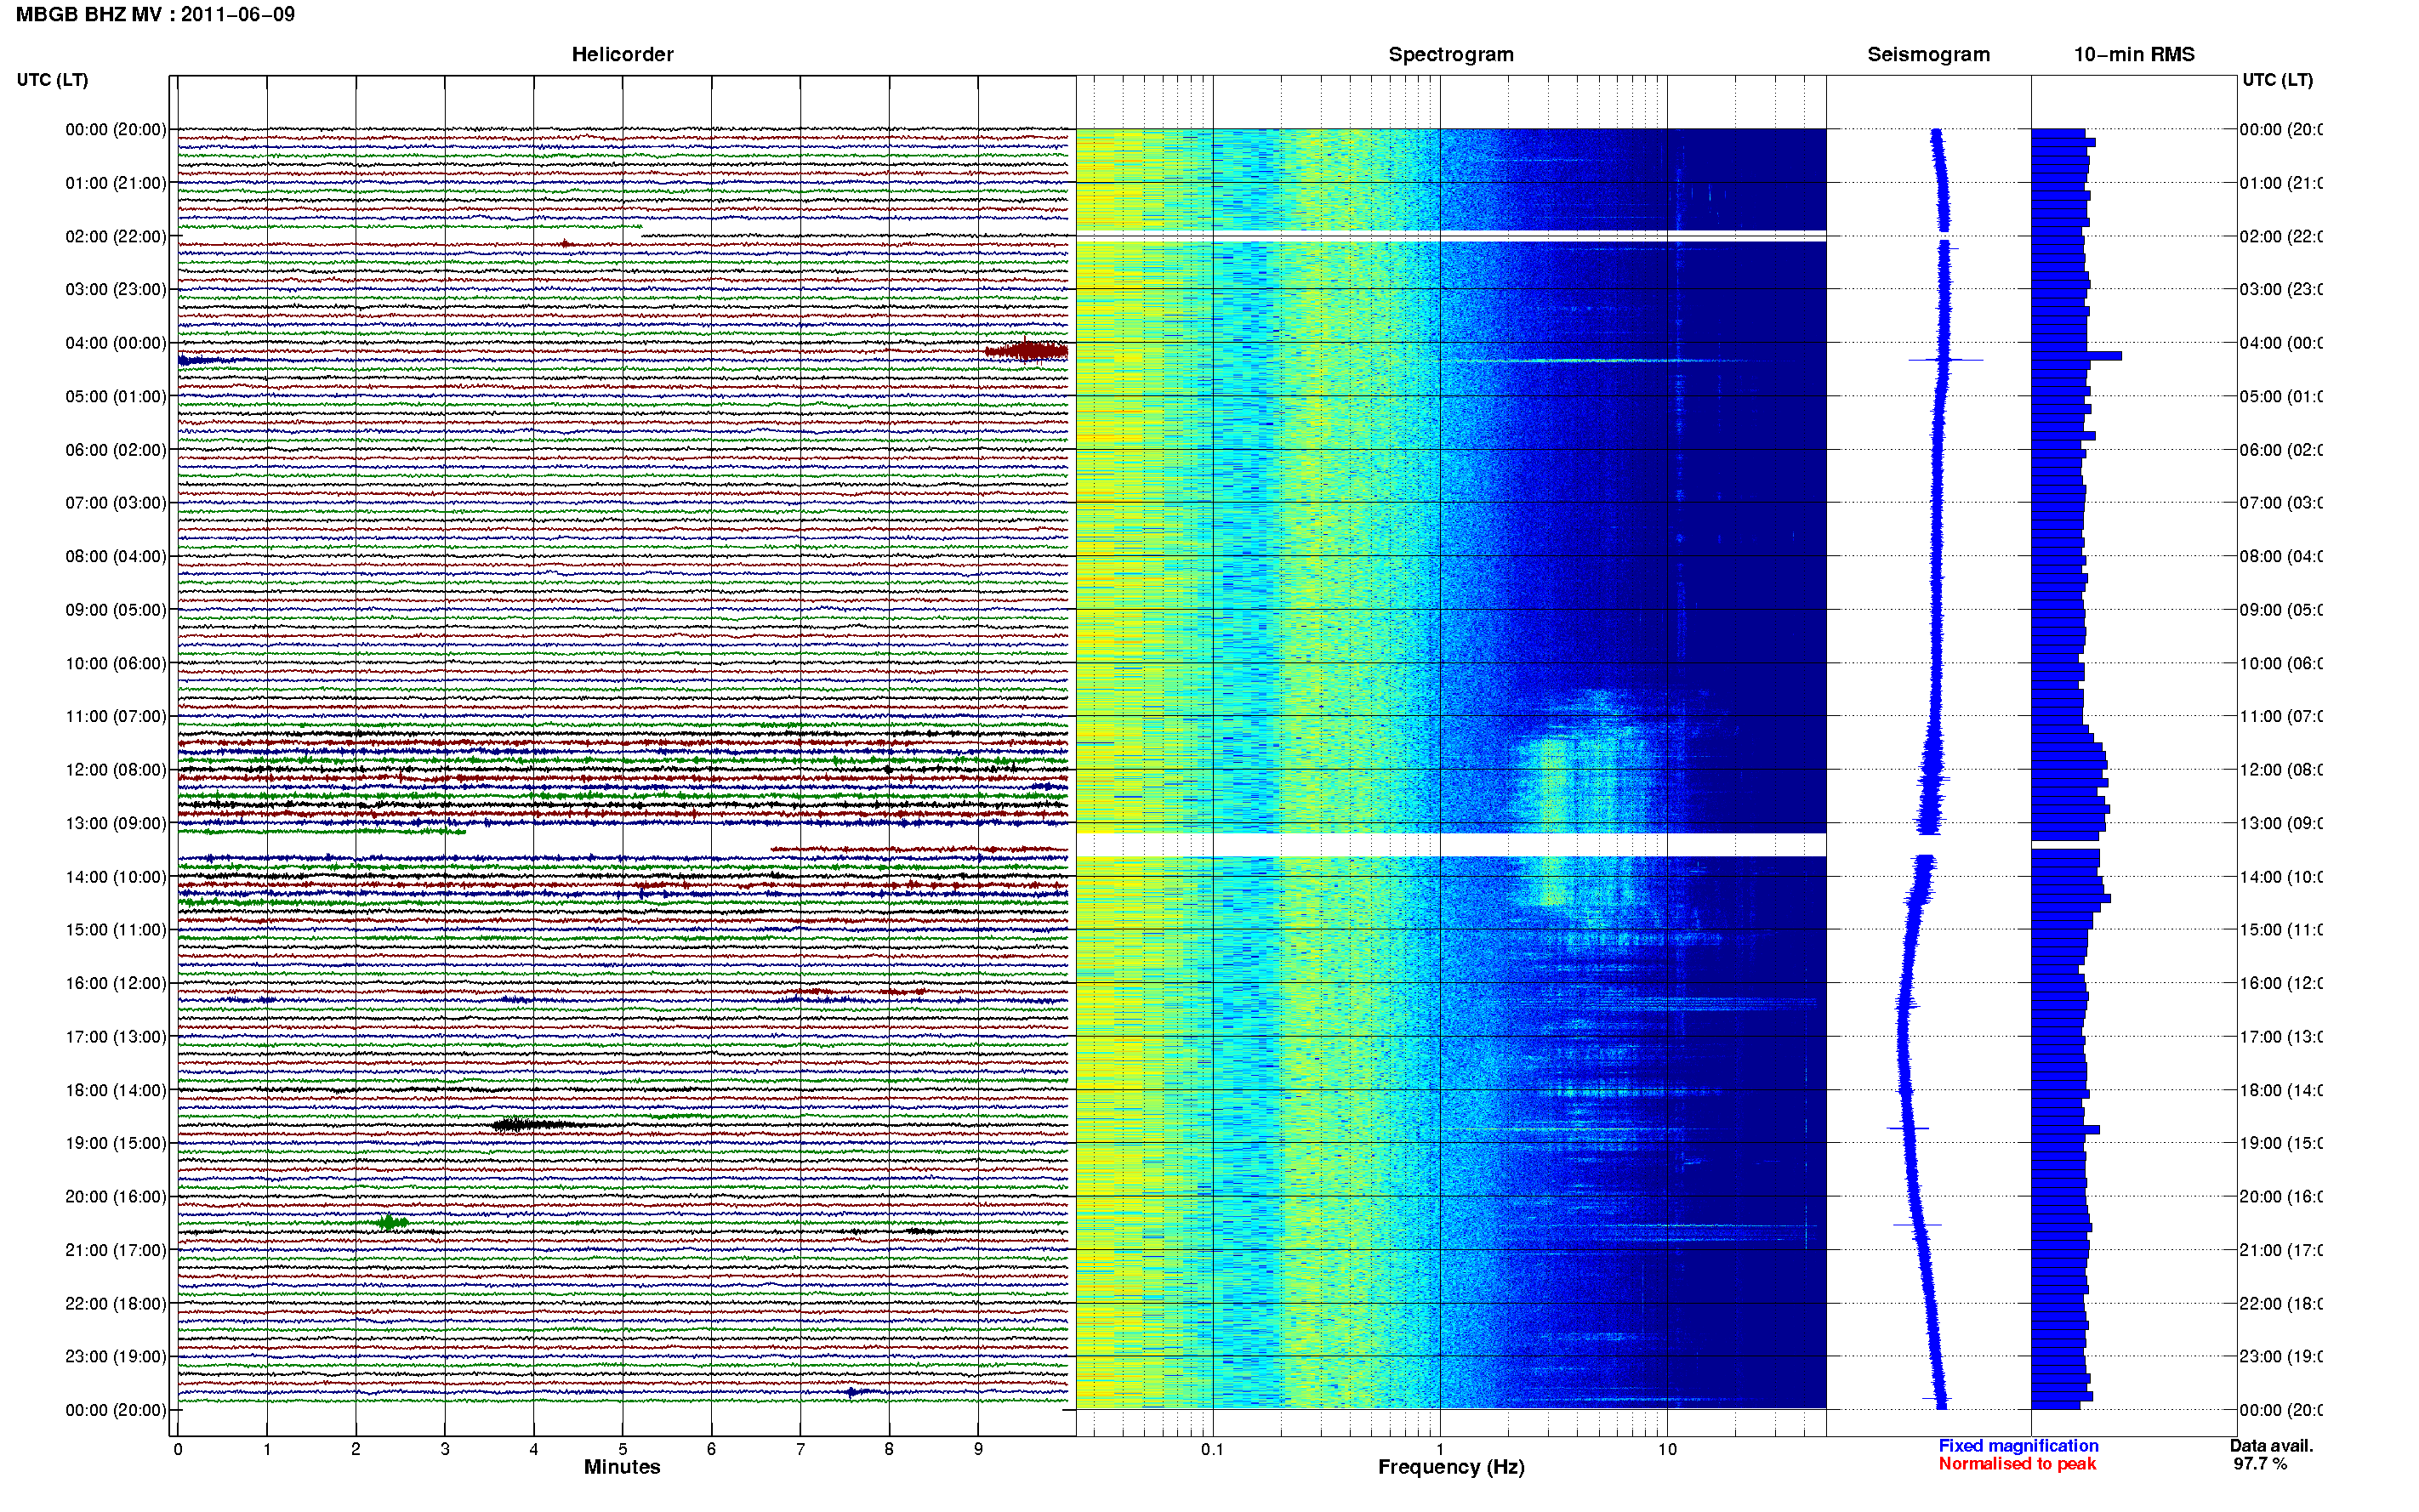Click the left '18:00 (14:00)' time label

(x=116, y=1090)
